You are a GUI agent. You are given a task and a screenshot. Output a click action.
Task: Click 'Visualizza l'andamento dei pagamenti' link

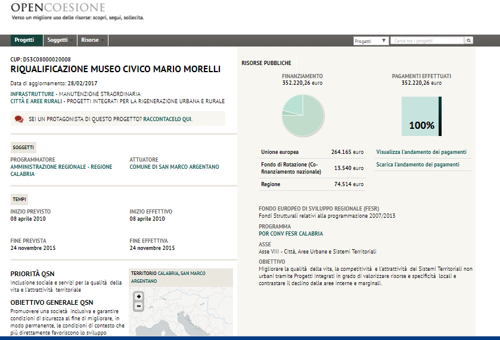click(421, 152)
